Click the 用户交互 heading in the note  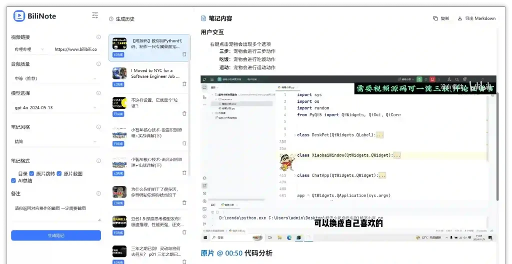(212, 32)
